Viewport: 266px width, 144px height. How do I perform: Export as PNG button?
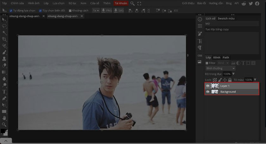107,10
